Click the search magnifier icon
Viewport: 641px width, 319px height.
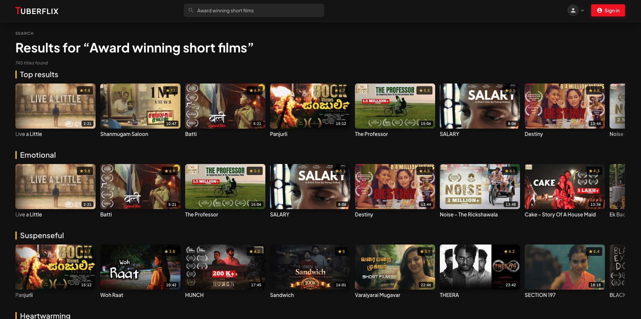point(191,10)
